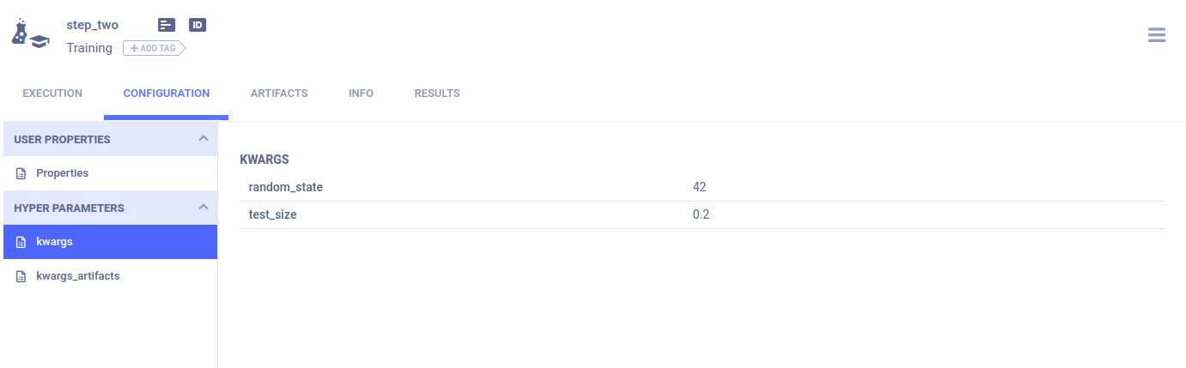Click the kwargs_artifacts document icon
Image resolution: width=1186 pixels, height=368 pixels.
coord(21,276)
